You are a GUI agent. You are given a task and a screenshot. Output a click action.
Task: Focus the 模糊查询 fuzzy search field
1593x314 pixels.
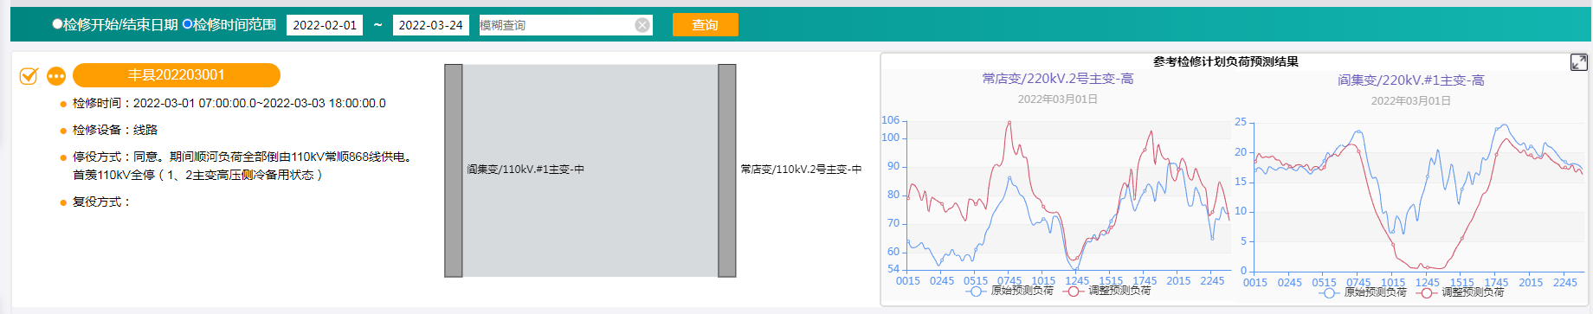coord(556,25)
